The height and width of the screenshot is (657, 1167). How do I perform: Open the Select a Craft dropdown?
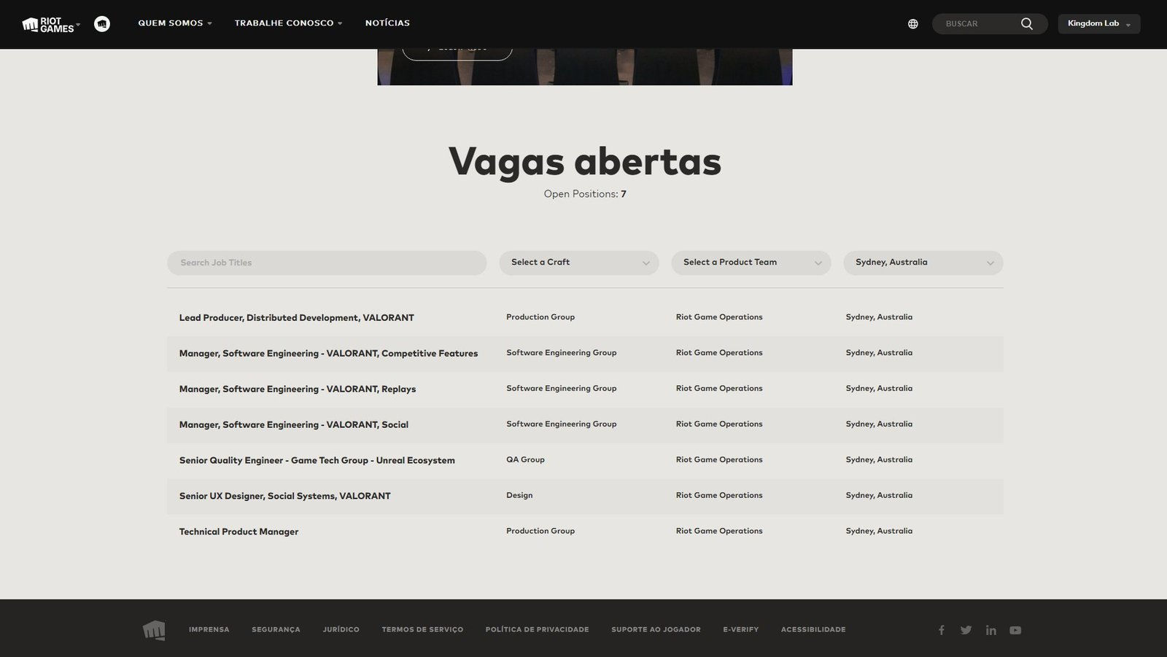578,263
